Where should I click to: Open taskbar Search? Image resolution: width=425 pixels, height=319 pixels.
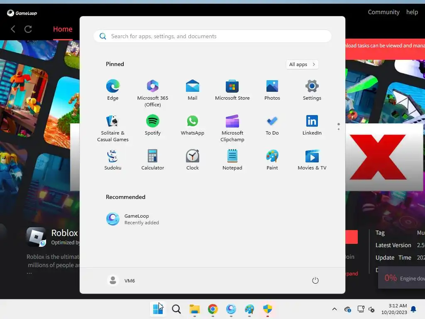click(176, 309)
